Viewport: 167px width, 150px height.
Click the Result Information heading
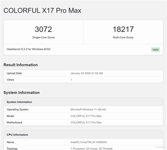[x=21, y=65]
